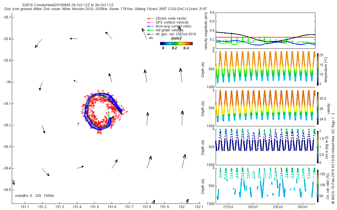Select the chl-a colorbar
337x210 pixels.
(318, 146)
